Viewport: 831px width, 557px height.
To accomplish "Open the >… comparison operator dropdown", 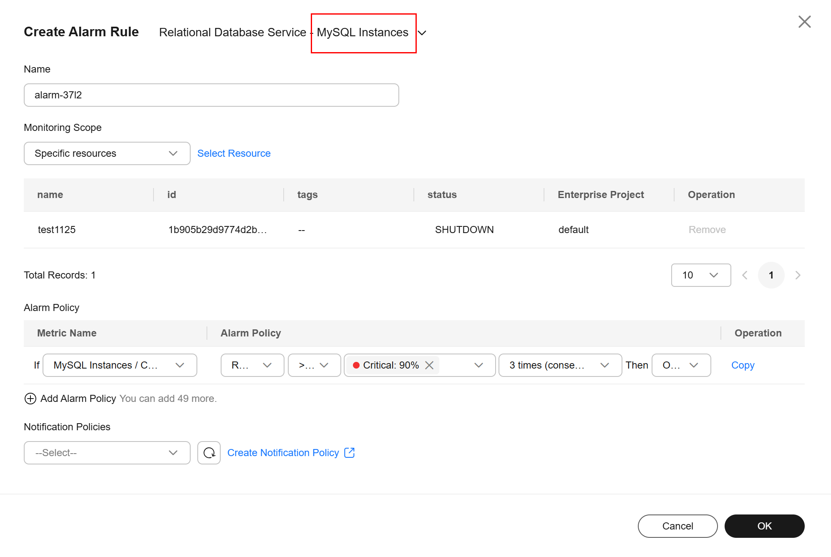I will click(x=314, y=365).
